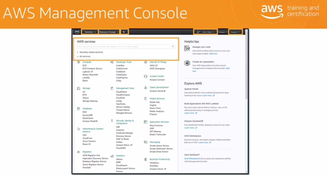The image size is (327, 175).
Task: Click the external link icon beside Lightsail
Action: point(92,72)
